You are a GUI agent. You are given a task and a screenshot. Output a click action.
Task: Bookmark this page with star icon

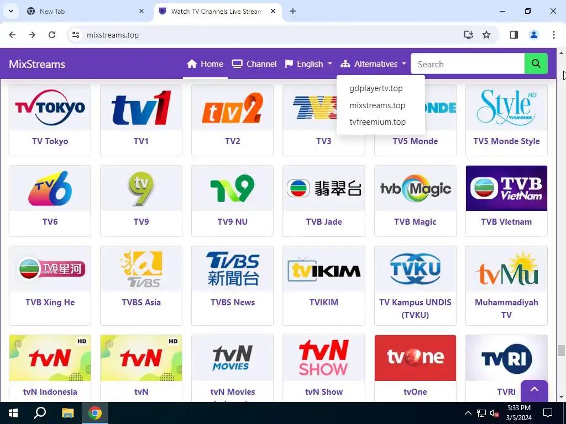(x=486, y=35)
